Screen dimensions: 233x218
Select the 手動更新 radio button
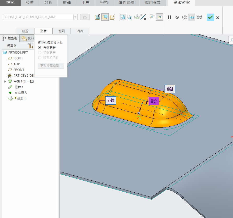[40, 53]
